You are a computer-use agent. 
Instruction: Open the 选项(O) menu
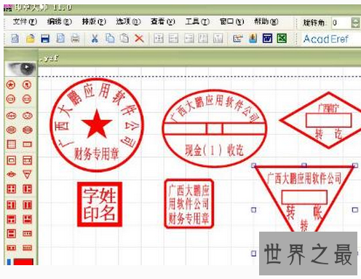click(128, 22)
